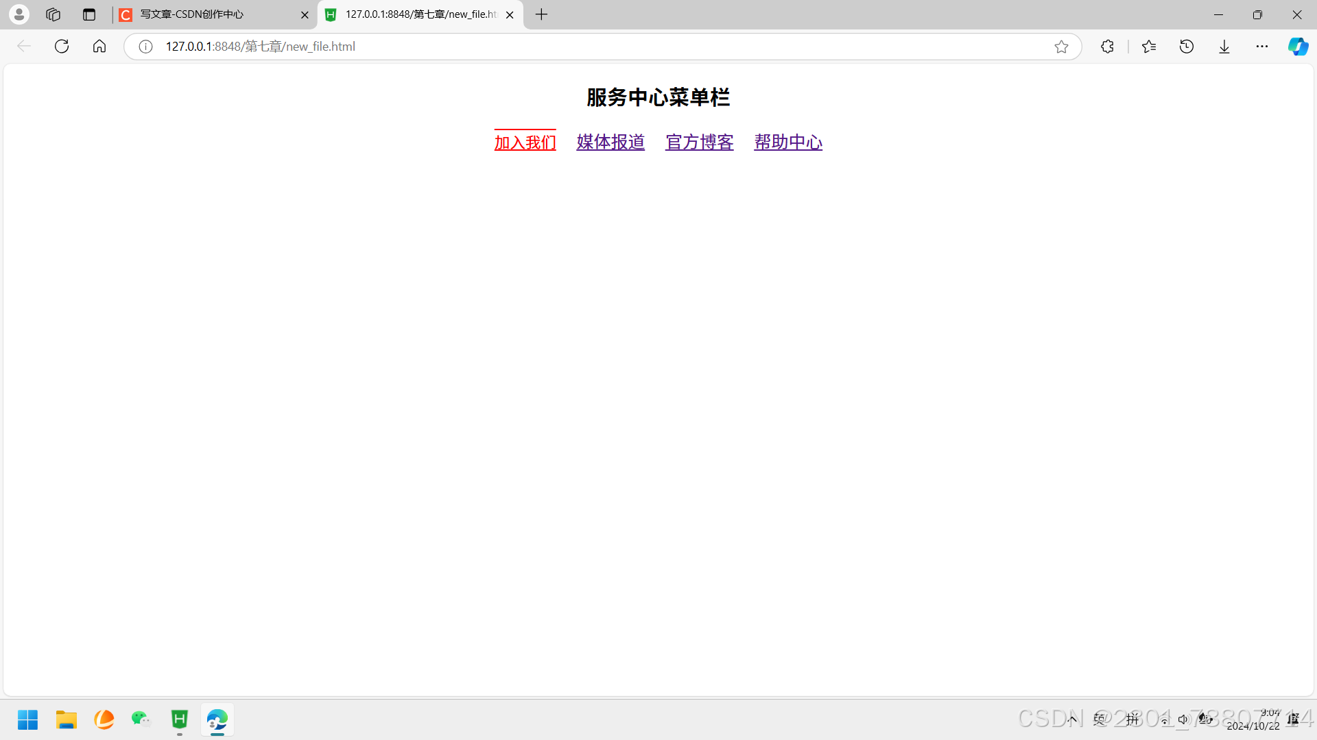The height and width of the screenshot is (740, 1317).
Task: Open browser history clock icon
Action: coord(1187,47)
